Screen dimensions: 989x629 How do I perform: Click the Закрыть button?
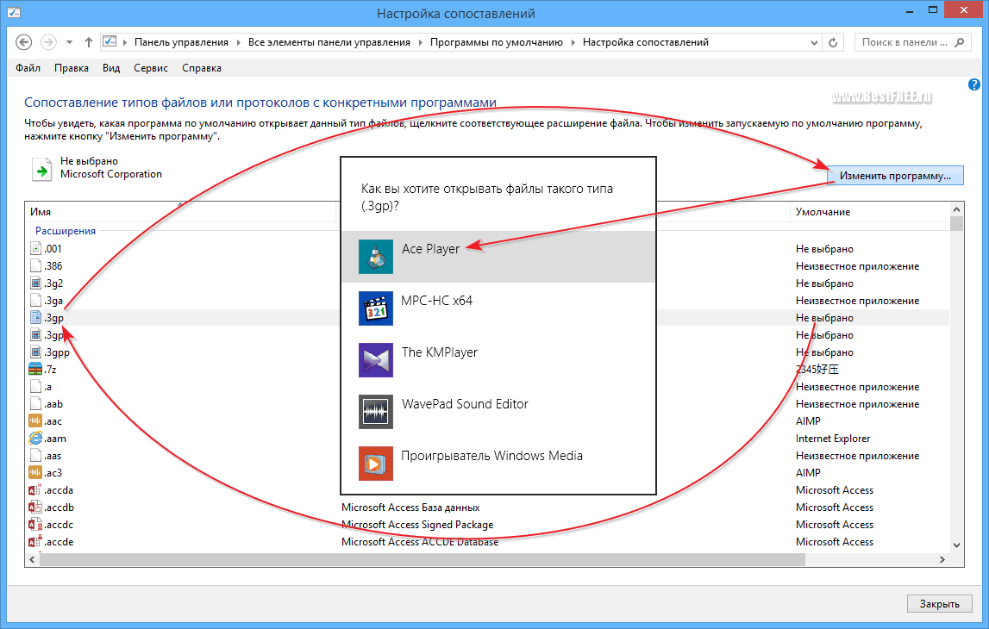click(x=939, y=604)
